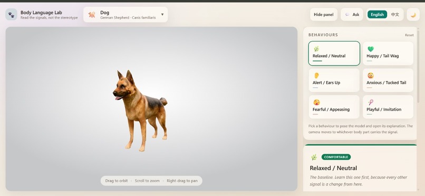
Task: Switch language to 中文
Action: (x=395, y=15)
